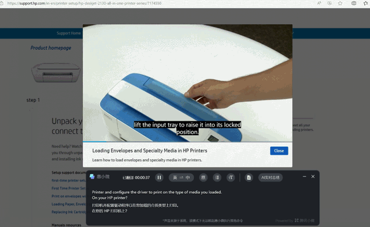Click the English caption 'Printer and configure the driver'
The image size is (370, 227).
[x=157, y=192]
